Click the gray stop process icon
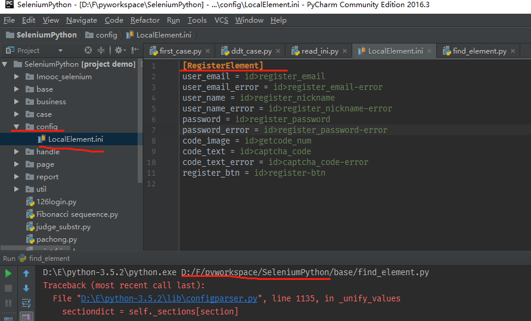 coord(8,288)
